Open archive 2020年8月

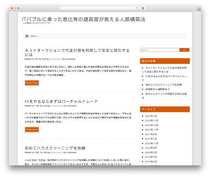click(x=151, y=148)
